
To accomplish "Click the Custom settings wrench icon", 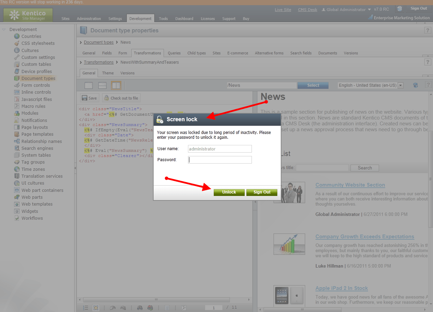I will [x=17, y=57].
